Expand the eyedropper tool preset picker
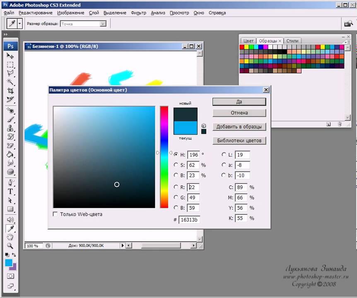Image resolution: width=357 pixels, height=298 pixels. point(19,24)
